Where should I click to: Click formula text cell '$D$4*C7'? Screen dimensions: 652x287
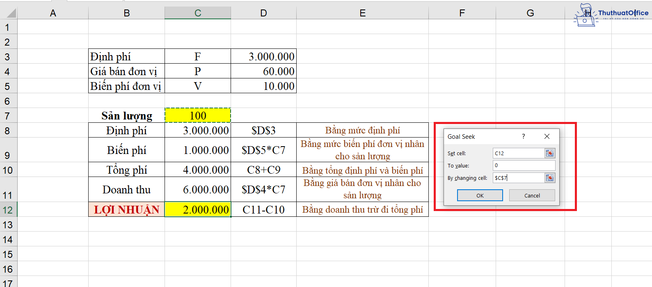[263, 189]
